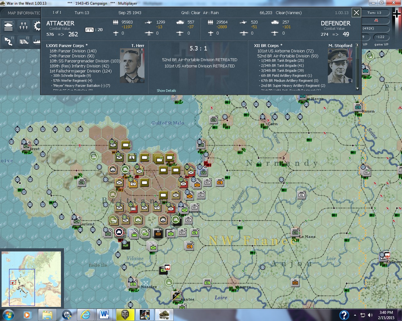402x321 pixels.
Task: Select 2nd BR Super Heavy Artillery Regiment
Action: point(292,86)
